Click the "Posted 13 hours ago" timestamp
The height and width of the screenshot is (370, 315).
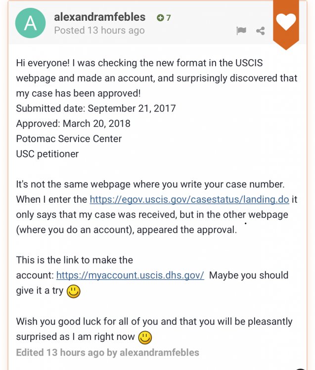point(99,31)
